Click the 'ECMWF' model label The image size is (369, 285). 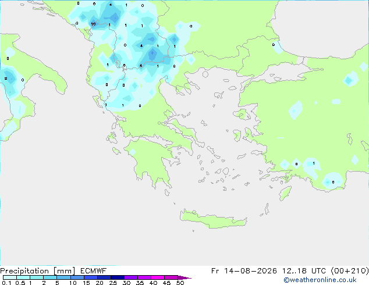coord(93,271)
